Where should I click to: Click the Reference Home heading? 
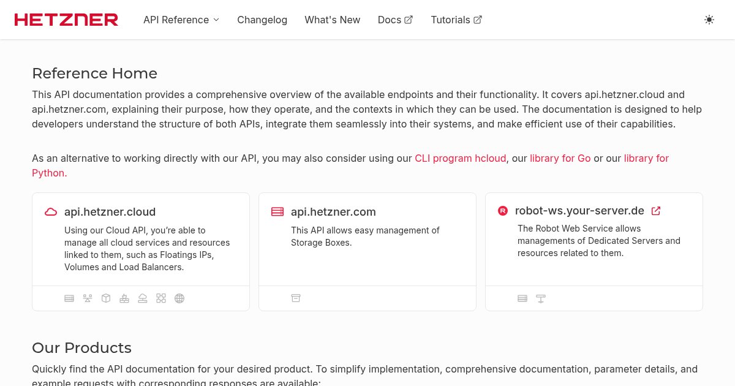point(94,74)
